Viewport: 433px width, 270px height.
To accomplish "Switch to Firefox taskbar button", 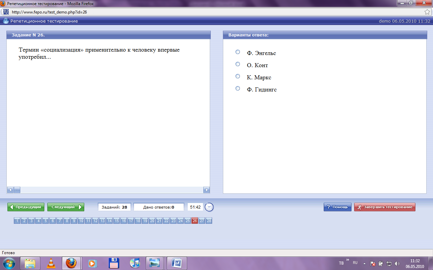I will click(x=71, y=263).
